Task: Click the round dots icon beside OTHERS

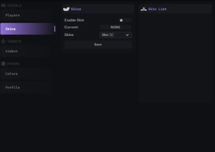Action: (3, 64)
